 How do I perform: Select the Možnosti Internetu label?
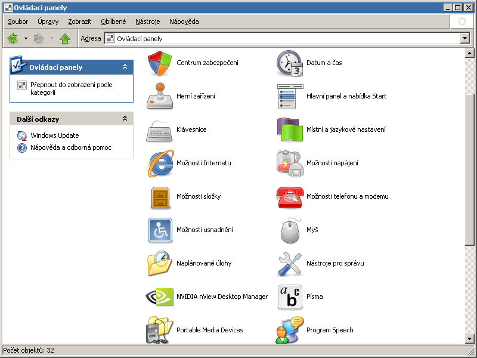pos(204,163)
